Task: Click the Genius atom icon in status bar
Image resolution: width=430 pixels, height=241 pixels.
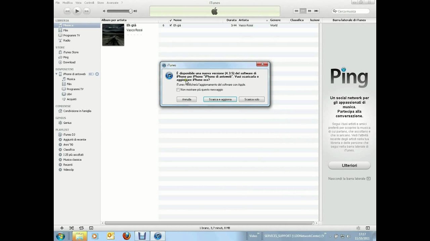Action: click(x=358, y=228)
